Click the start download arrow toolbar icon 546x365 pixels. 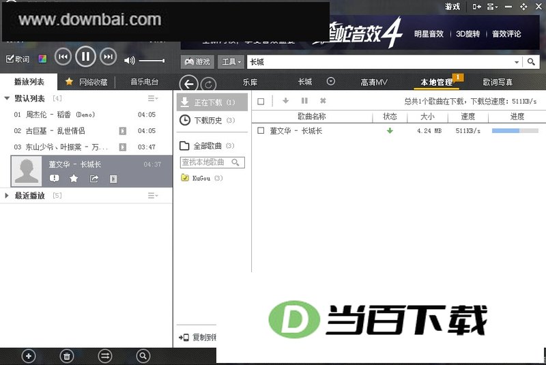tap(285, 100)
